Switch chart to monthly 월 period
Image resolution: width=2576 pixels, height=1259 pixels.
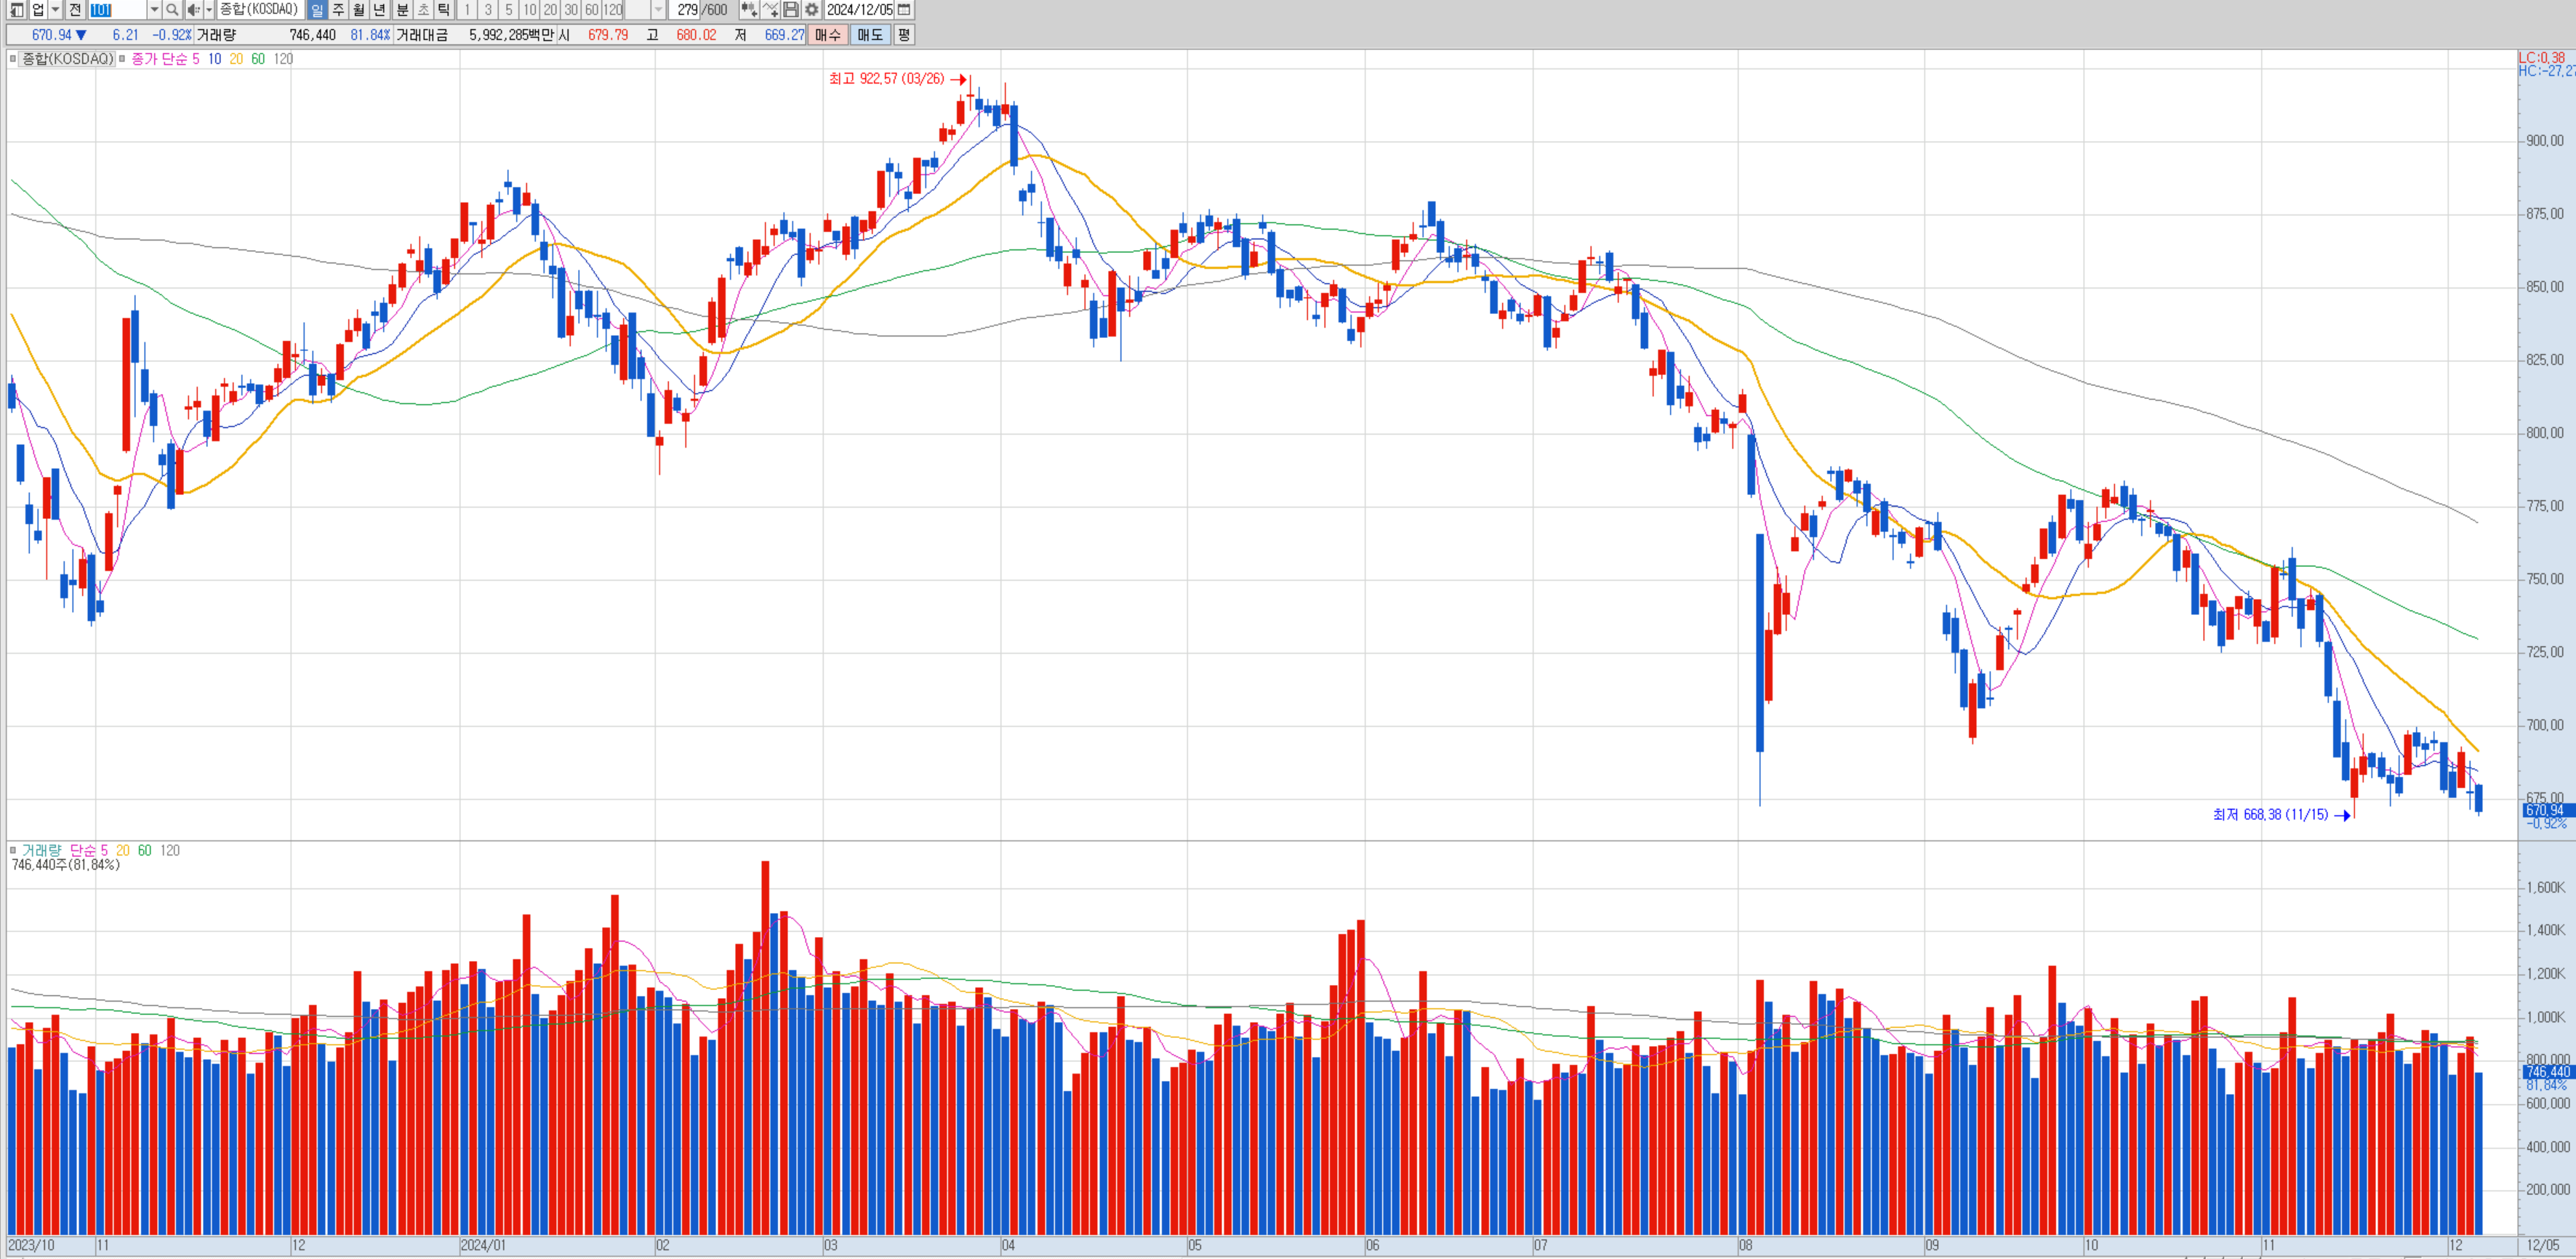pos(359,10)
